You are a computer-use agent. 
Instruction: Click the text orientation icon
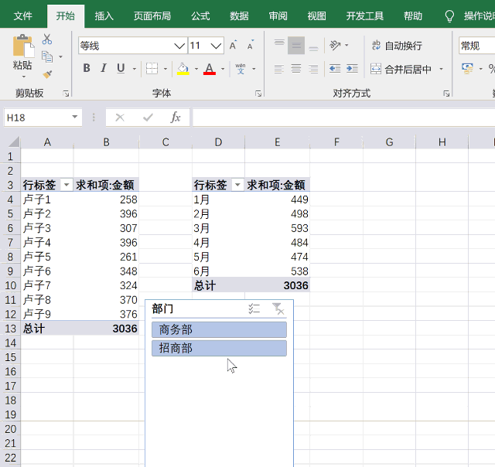pos(335,46)
